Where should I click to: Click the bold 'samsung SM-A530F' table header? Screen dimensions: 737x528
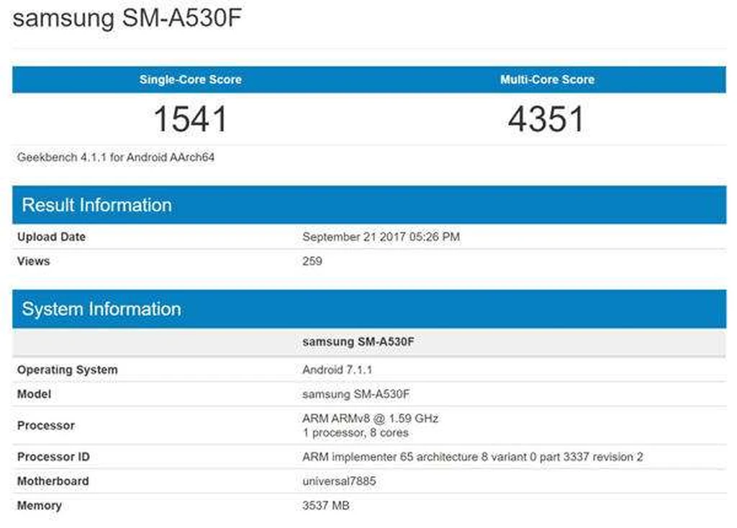pyautogui.click(x=358, y=342)
